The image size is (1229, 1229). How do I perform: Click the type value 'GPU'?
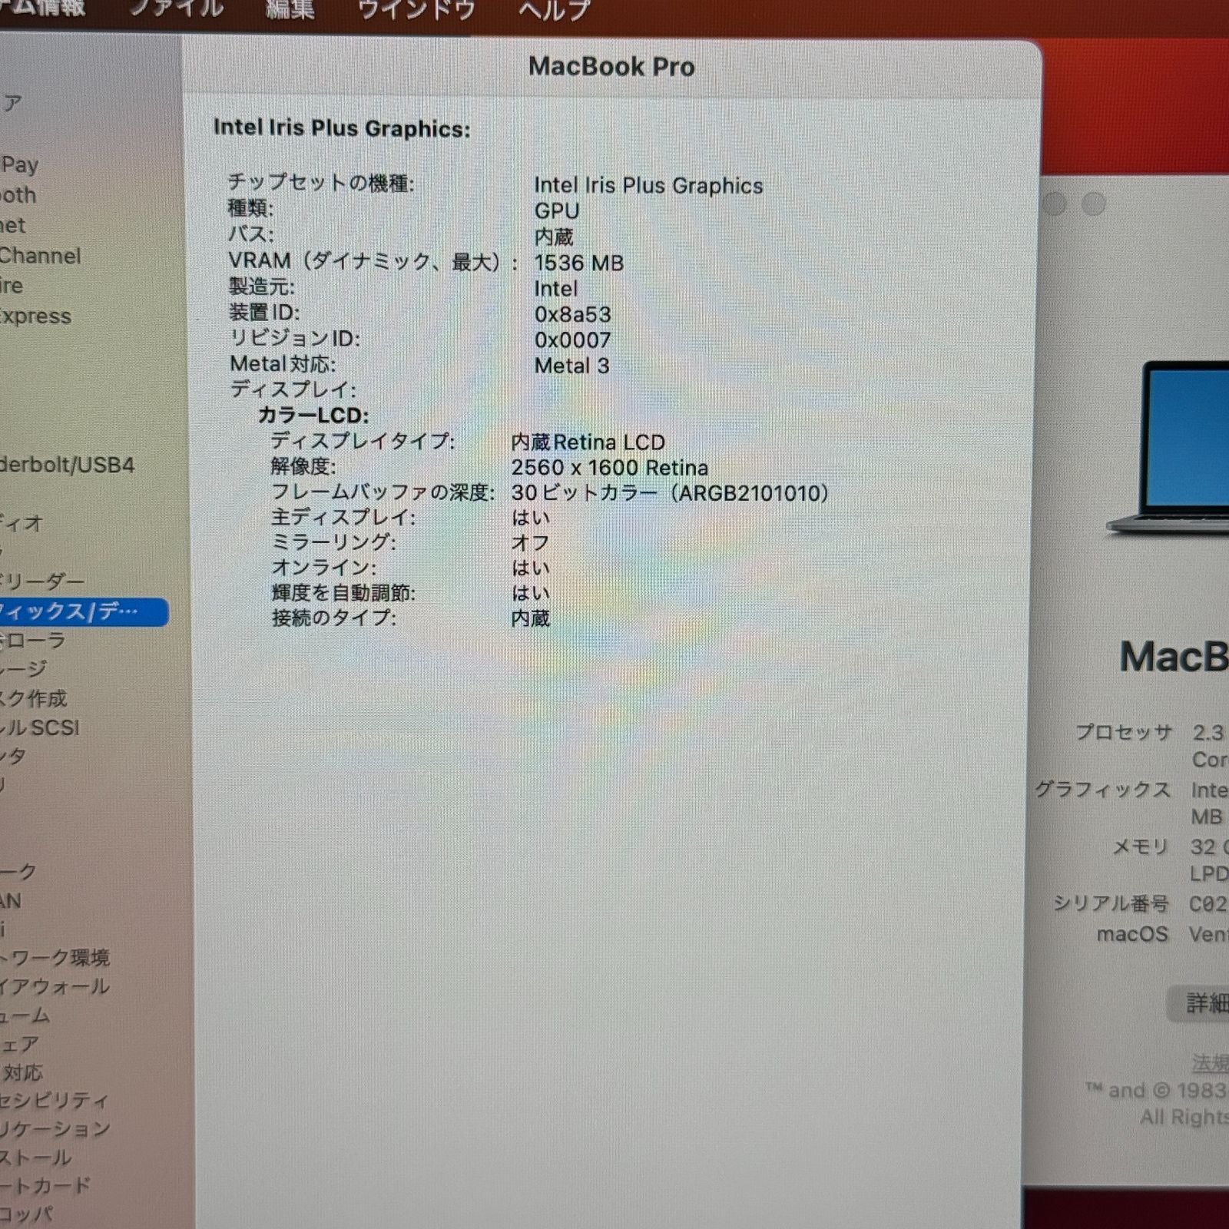click(x=557, y=210)
